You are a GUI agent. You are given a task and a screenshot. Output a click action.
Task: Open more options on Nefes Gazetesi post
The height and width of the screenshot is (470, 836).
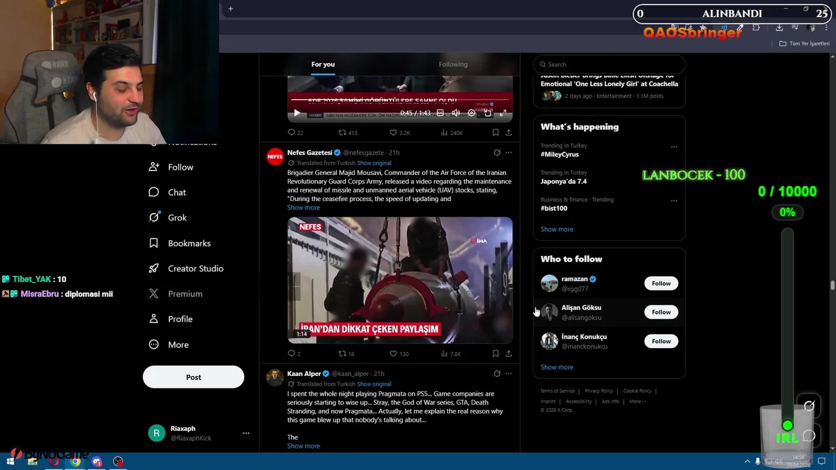(509, 153)
